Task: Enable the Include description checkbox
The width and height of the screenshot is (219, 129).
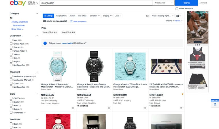Action: [x=177, y=9]
